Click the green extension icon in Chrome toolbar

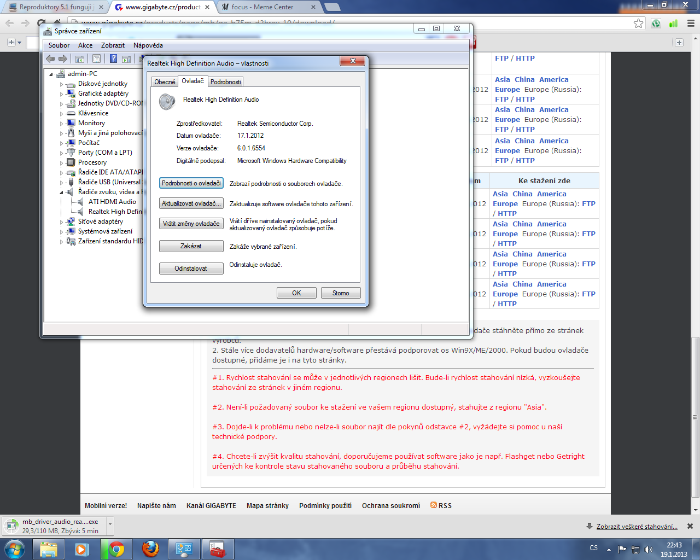[x=656, y=23]
